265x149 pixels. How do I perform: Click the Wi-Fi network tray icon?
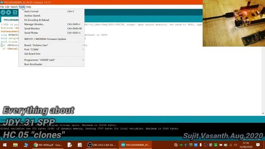(231, 145)
